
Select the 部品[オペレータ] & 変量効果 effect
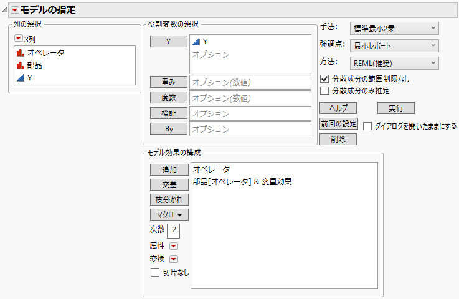(x=242, y=182)
